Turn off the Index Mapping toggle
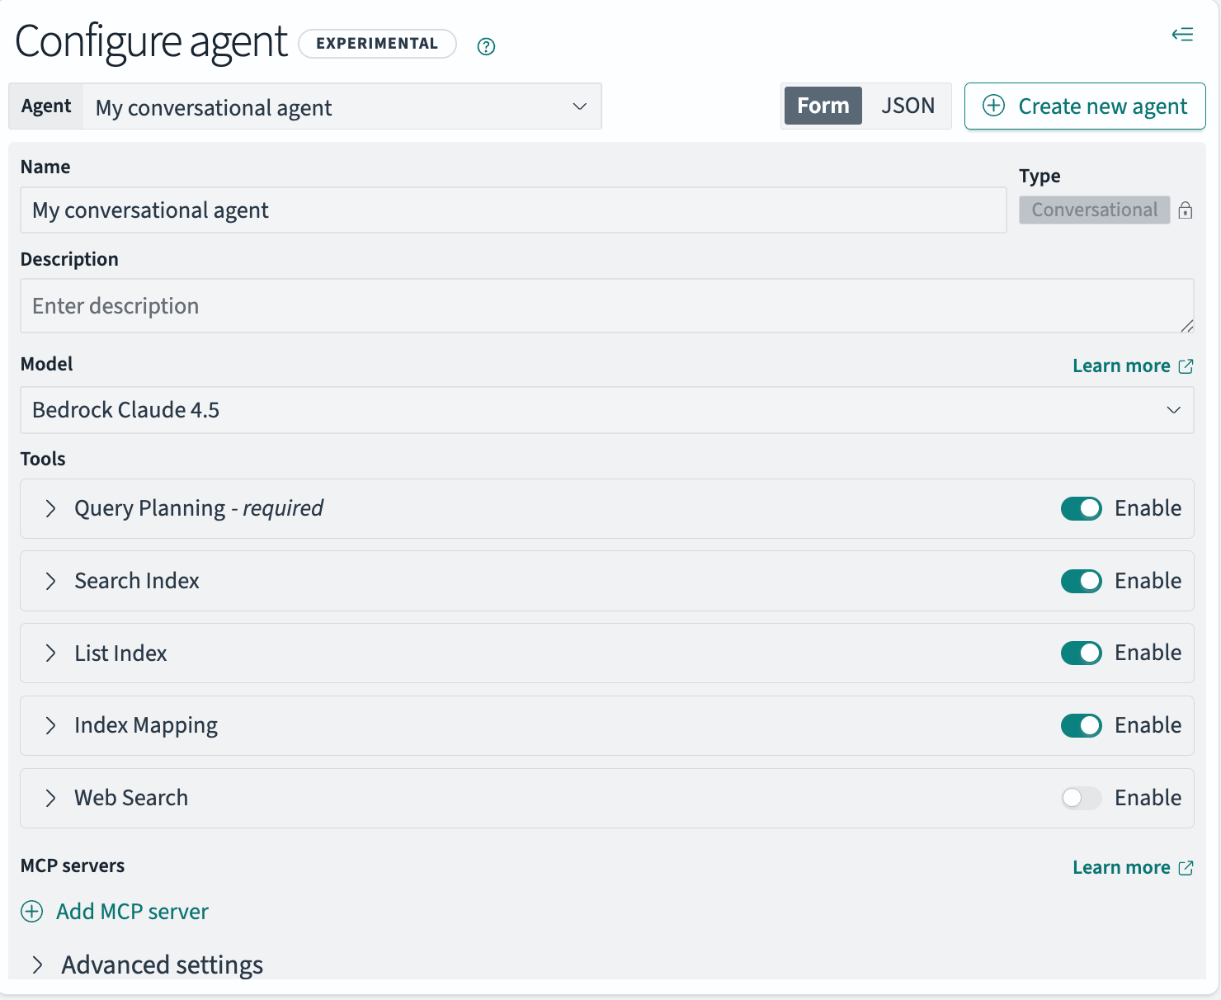The height and width of the screenshot is (1000, 1221). [x=1081, y=725]
